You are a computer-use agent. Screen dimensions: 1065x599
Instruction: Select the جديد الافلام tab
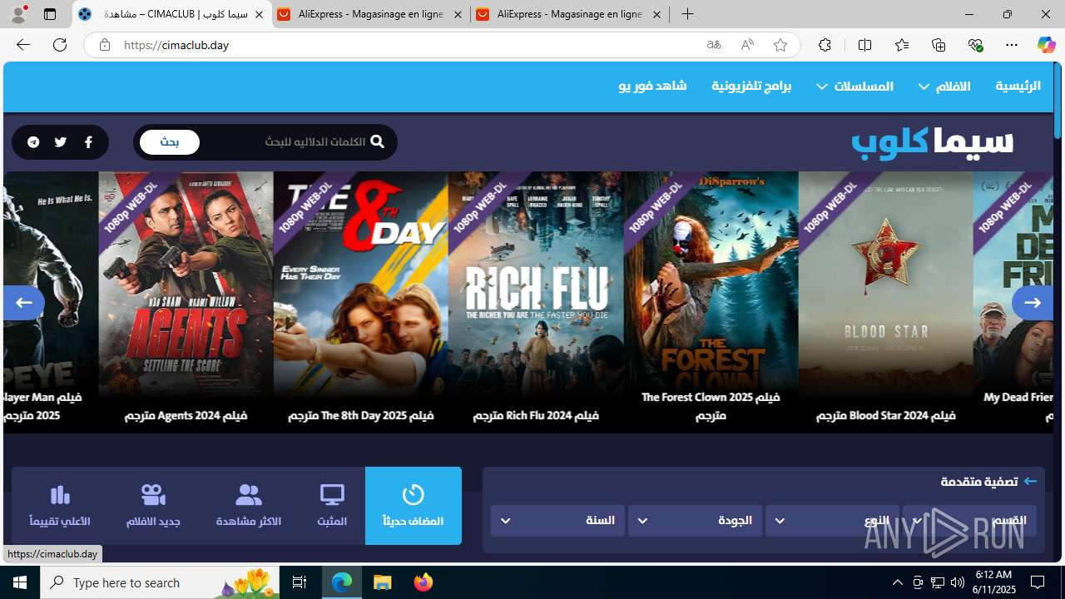tap(153, 506)
